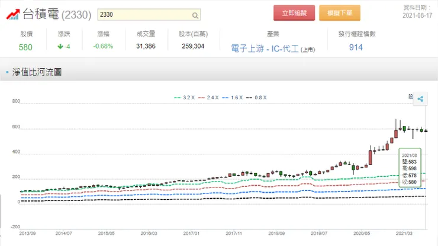Click the 2019/07 x-axis label

tap(319, 233)
